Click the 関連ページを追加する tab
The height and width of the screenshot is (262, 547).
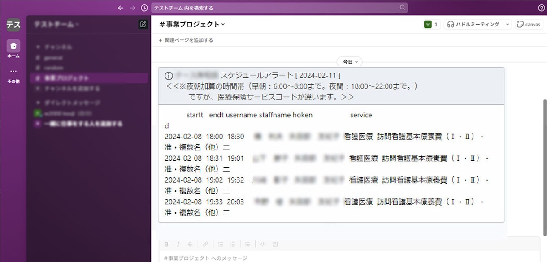(x=186, y=40)
